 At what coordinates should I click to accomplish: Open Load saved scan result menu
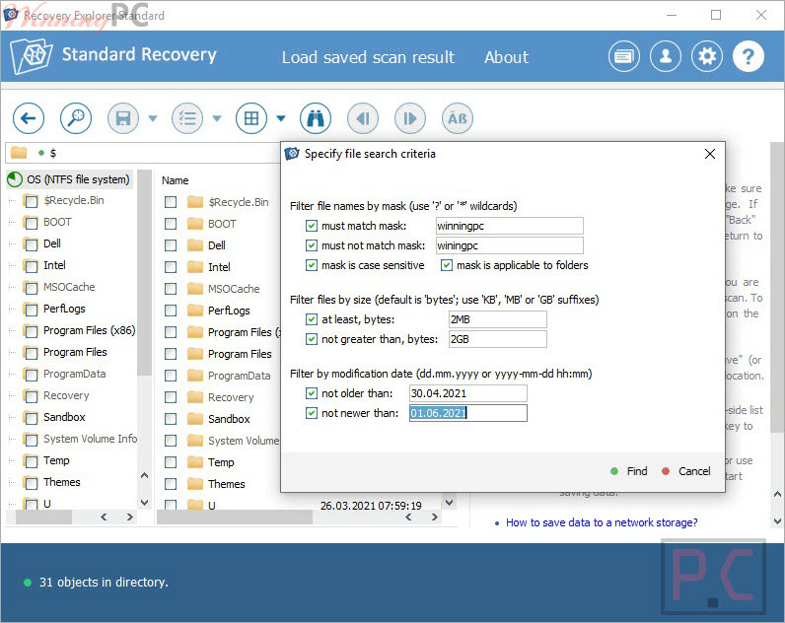pos(368,57)
